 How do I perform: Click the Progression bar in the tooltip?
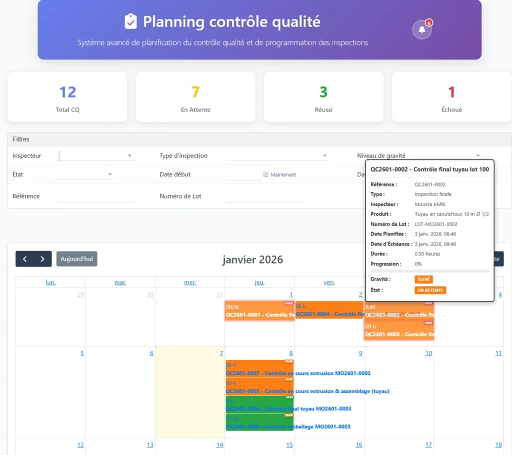coord(430,271)
